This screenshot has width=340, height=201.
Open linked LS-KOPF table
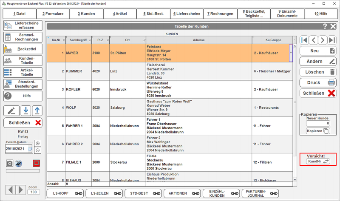65,193
